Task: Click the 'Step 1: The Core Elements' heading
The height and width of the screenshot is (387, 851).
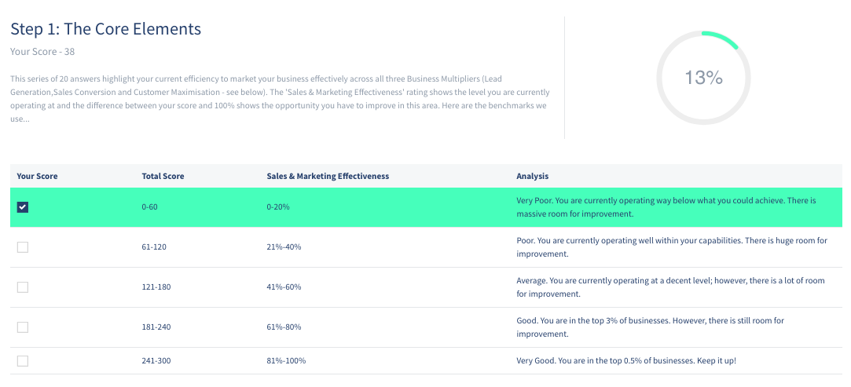Action: 105,29
